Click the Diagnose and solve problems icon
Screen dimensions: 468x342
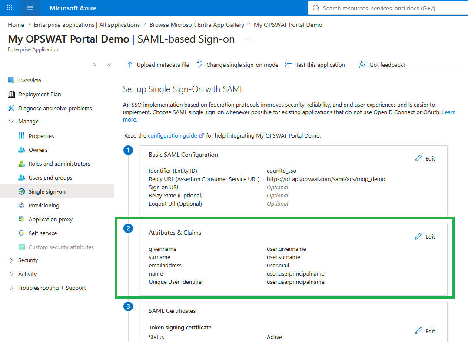(11, 108)
